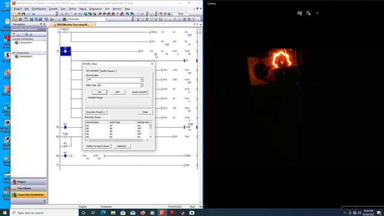This screenshot has height=216, width=384.
Task: Pin the Navigation panel
Action: pyautogui.click(x=41, y=24)
